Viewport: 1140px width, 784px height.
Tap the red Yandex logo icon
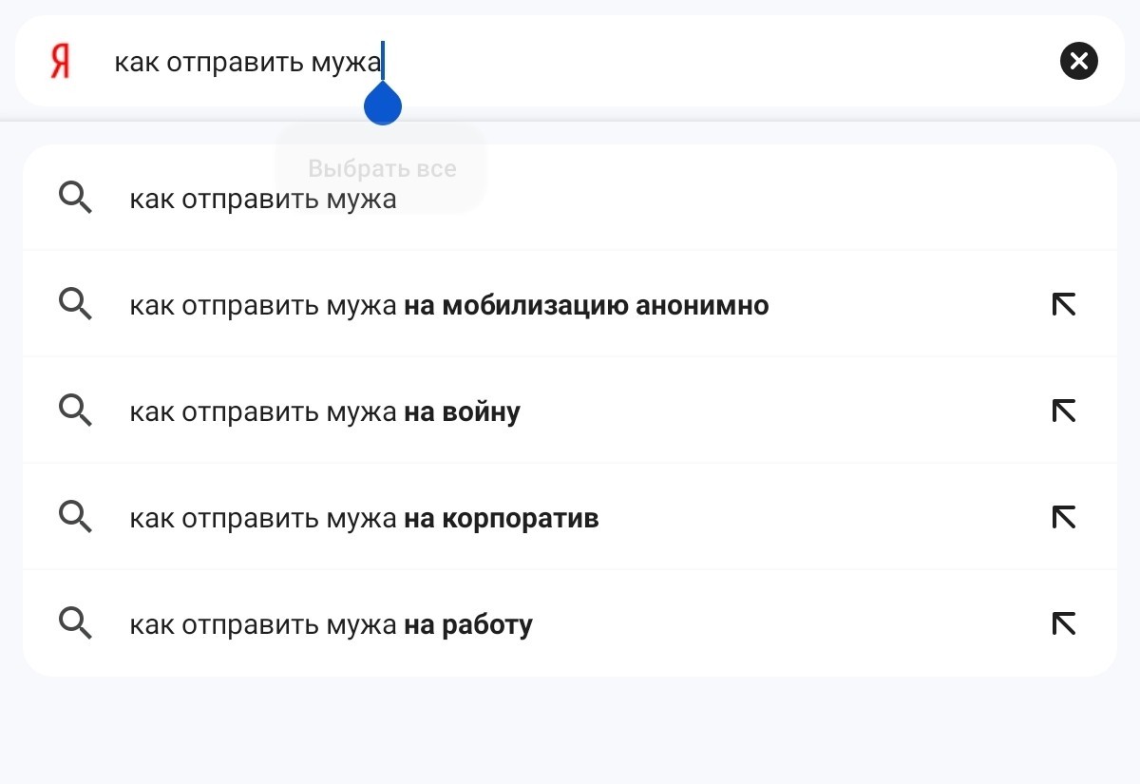click(x=61, y=62)
